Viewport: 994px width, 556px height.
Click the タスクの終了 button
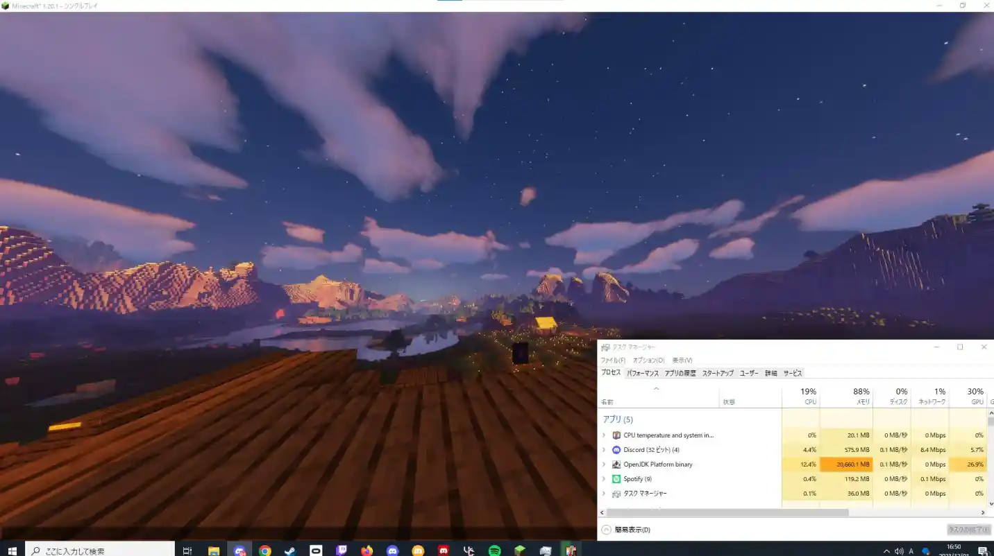(x=969, y=530)
